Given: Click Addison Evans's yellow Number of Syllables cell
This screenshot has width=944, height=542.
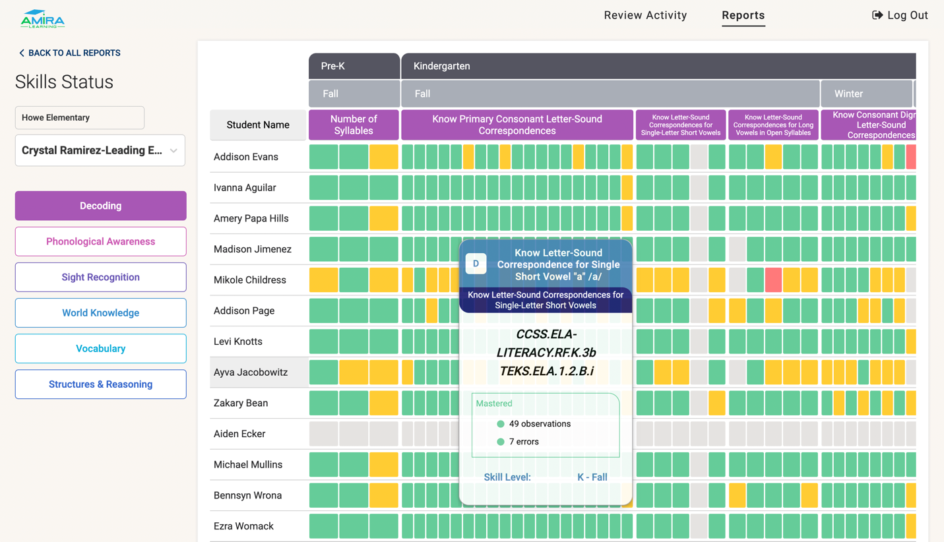Looking at the screenshot, I should 384,157.
